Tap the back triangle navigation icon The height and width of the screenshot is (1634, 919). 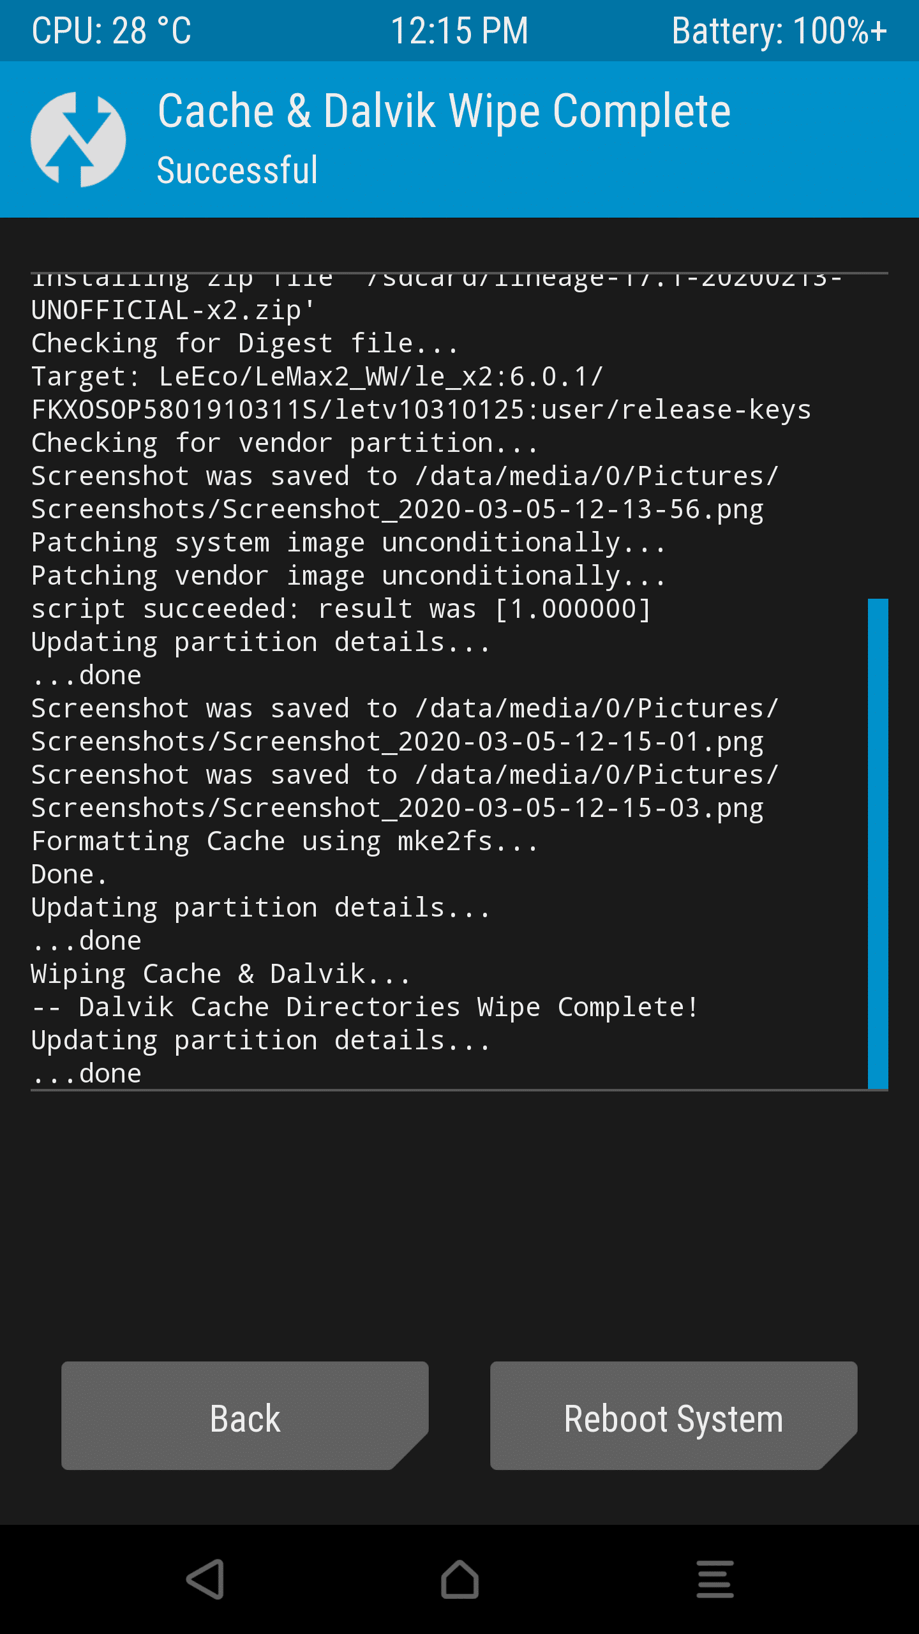tap(205, 1579)
